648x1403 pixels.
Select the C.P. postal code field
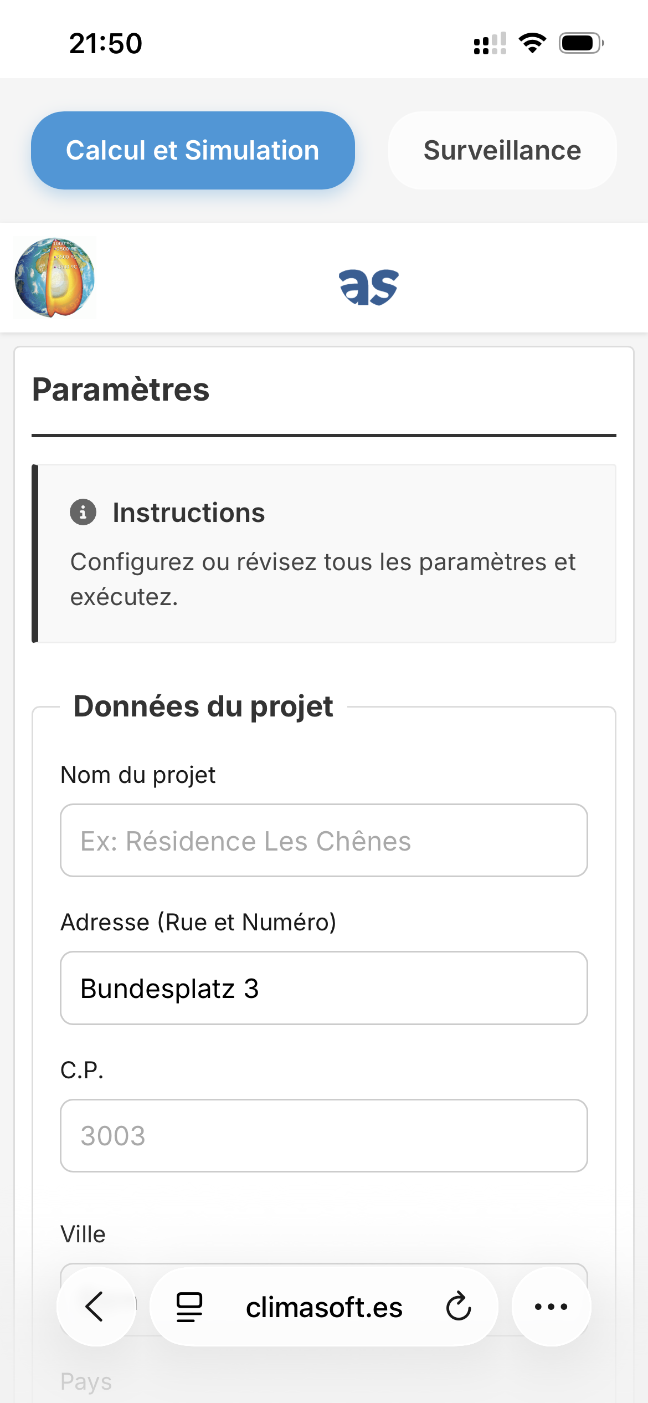pyautogui.click(x=324, y=1135)
